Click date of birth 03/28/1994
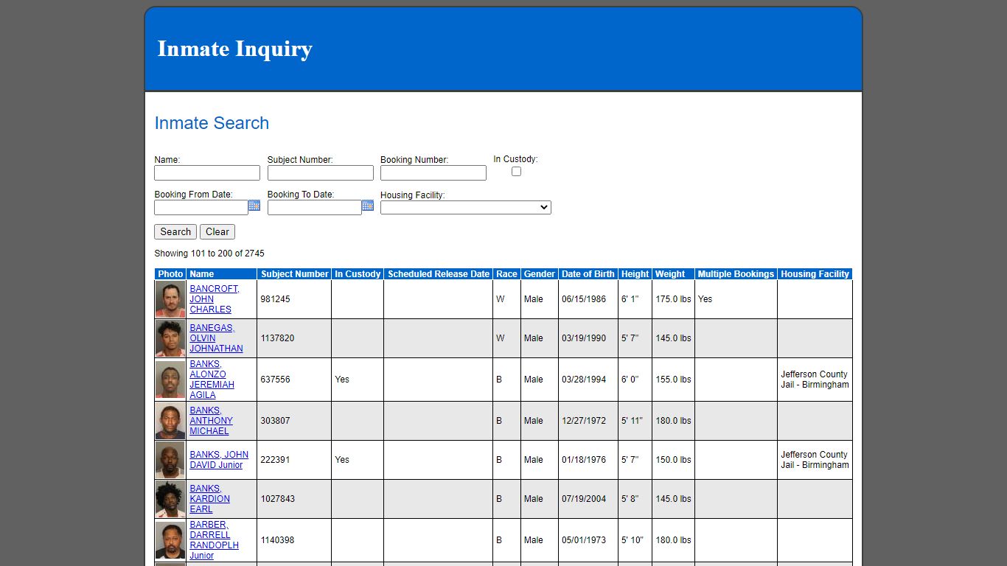Viewport: 1007px width, 566px height. click(584, 380)
